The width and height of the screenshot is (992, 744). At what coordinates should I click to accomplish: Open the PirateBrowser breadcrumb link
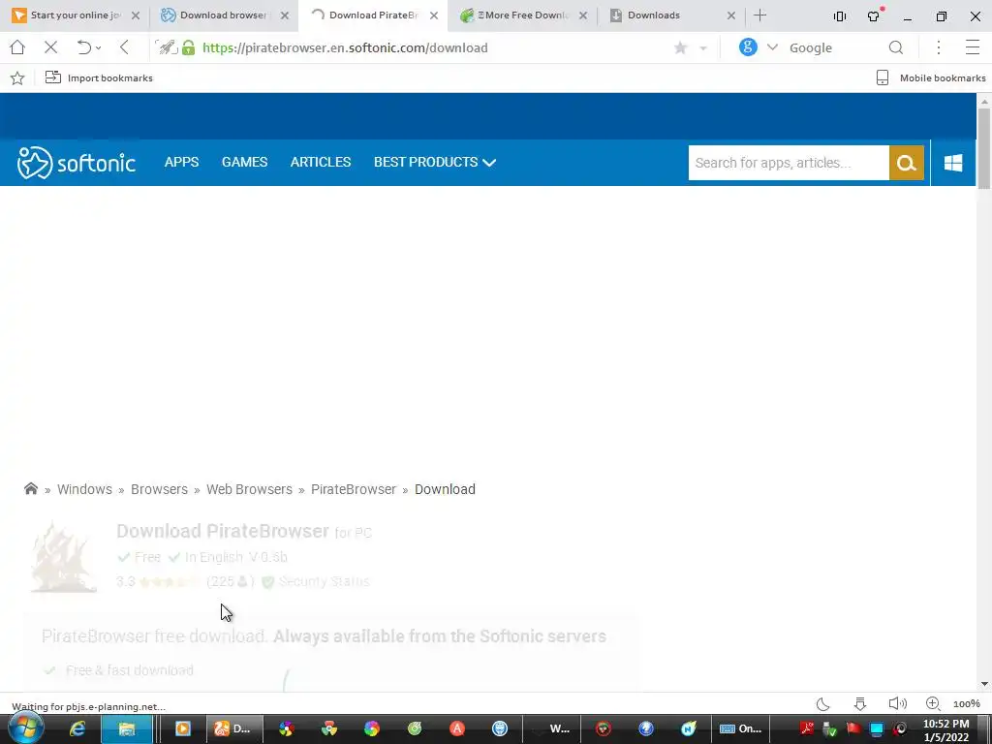(353, 489)
